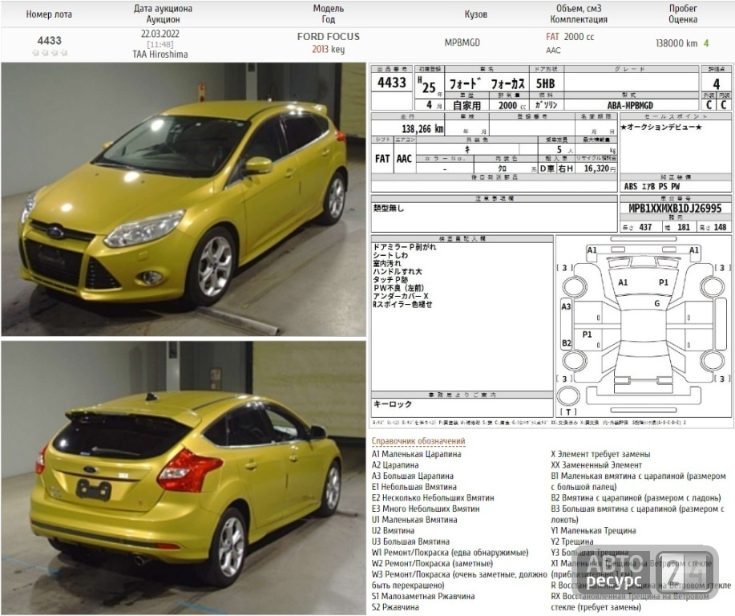Screen dimensions: 735x616
Task: Click legend entry 'E2 Несколько Небольших Вмятин'
Action: [x=433, y=498]
